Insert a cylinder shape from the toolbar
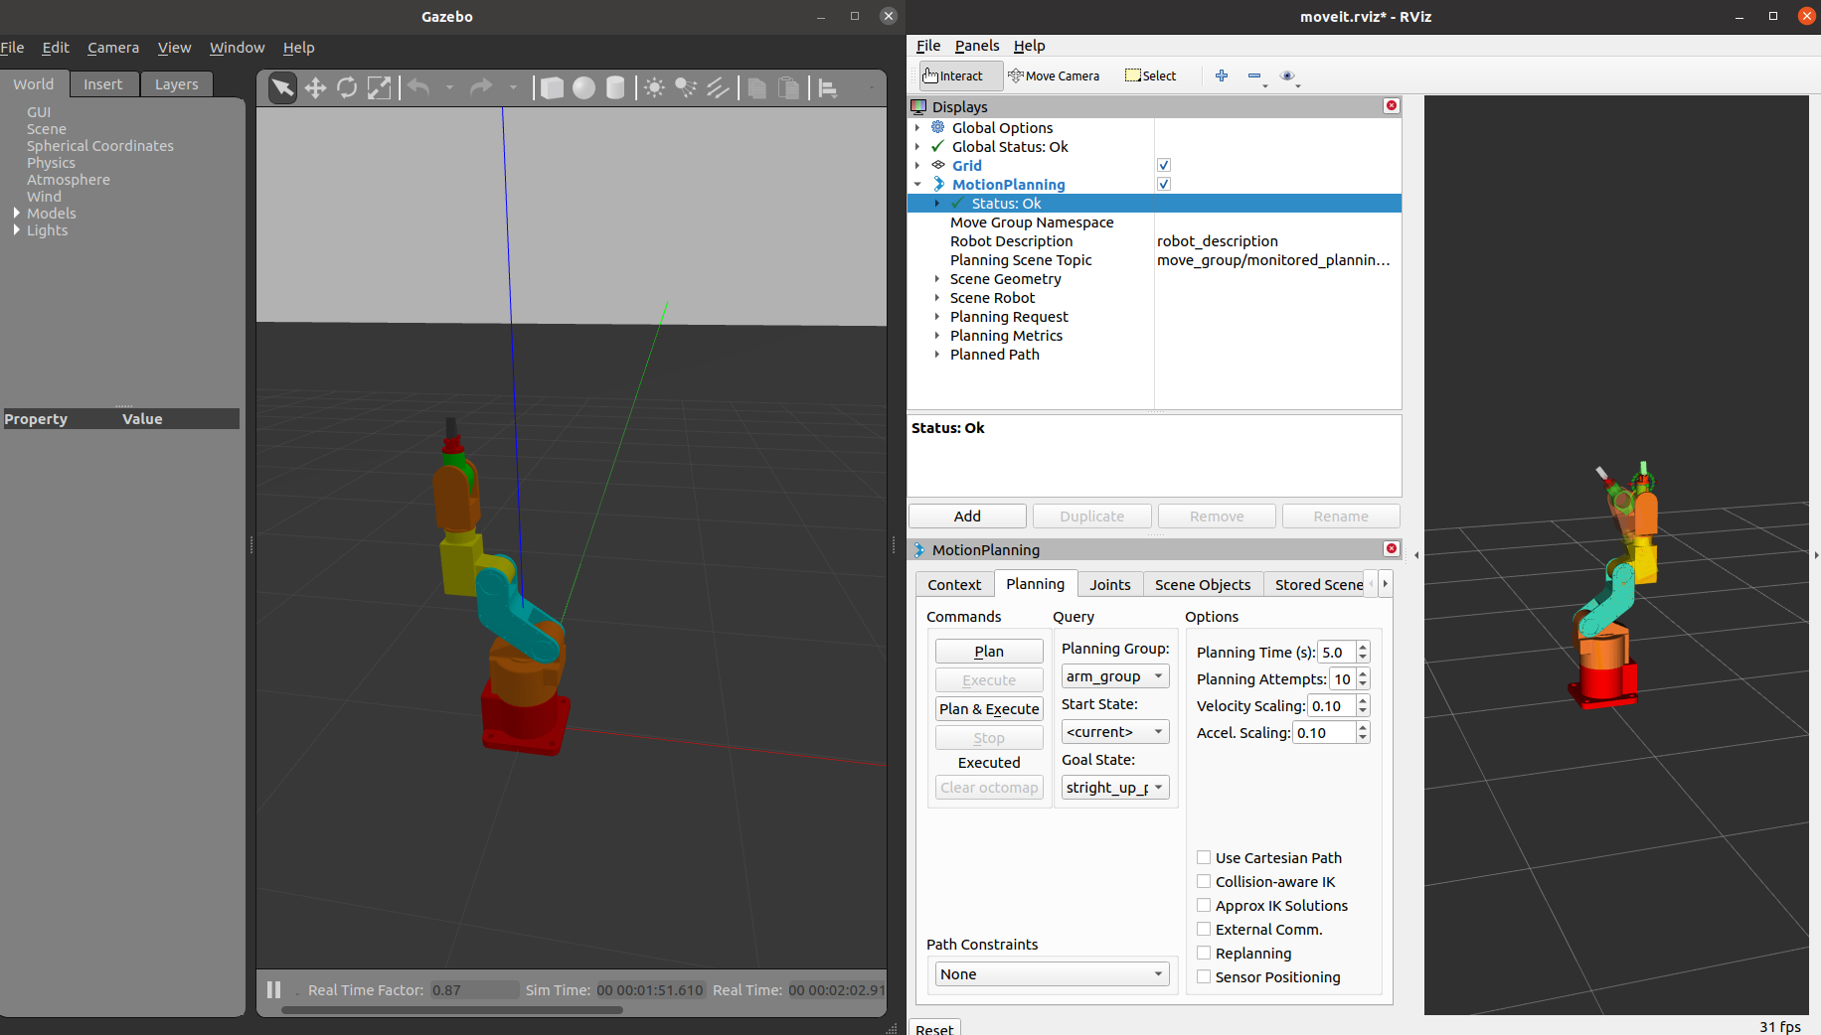The width and height of the screenshot is (1821, 1035). coord(615,88)
